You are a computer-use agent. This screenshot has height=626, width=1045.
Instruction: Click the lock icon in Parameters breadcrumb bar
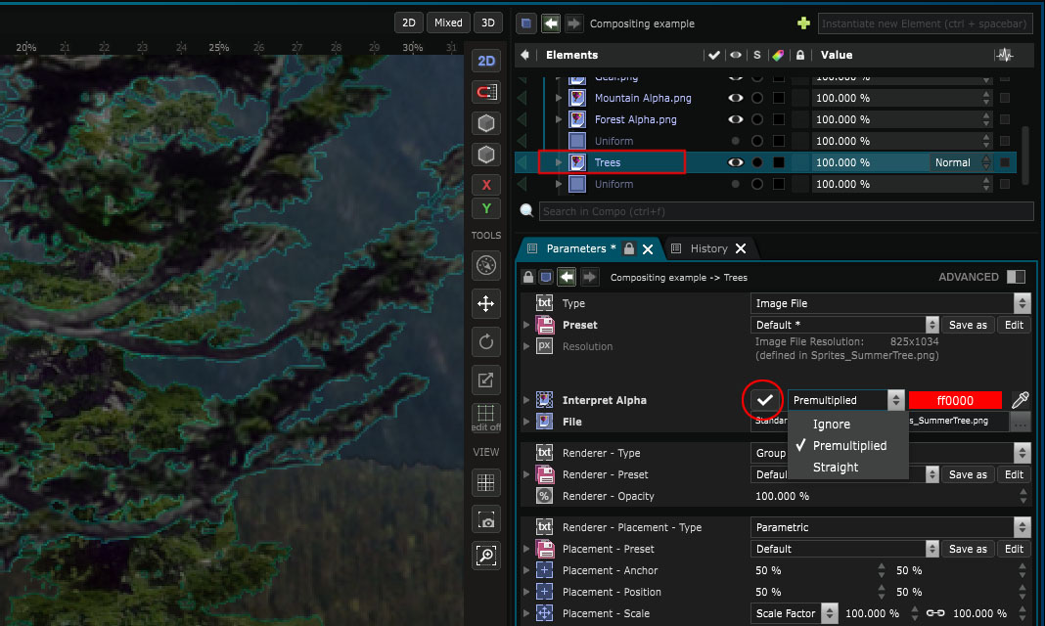(527, 277)
